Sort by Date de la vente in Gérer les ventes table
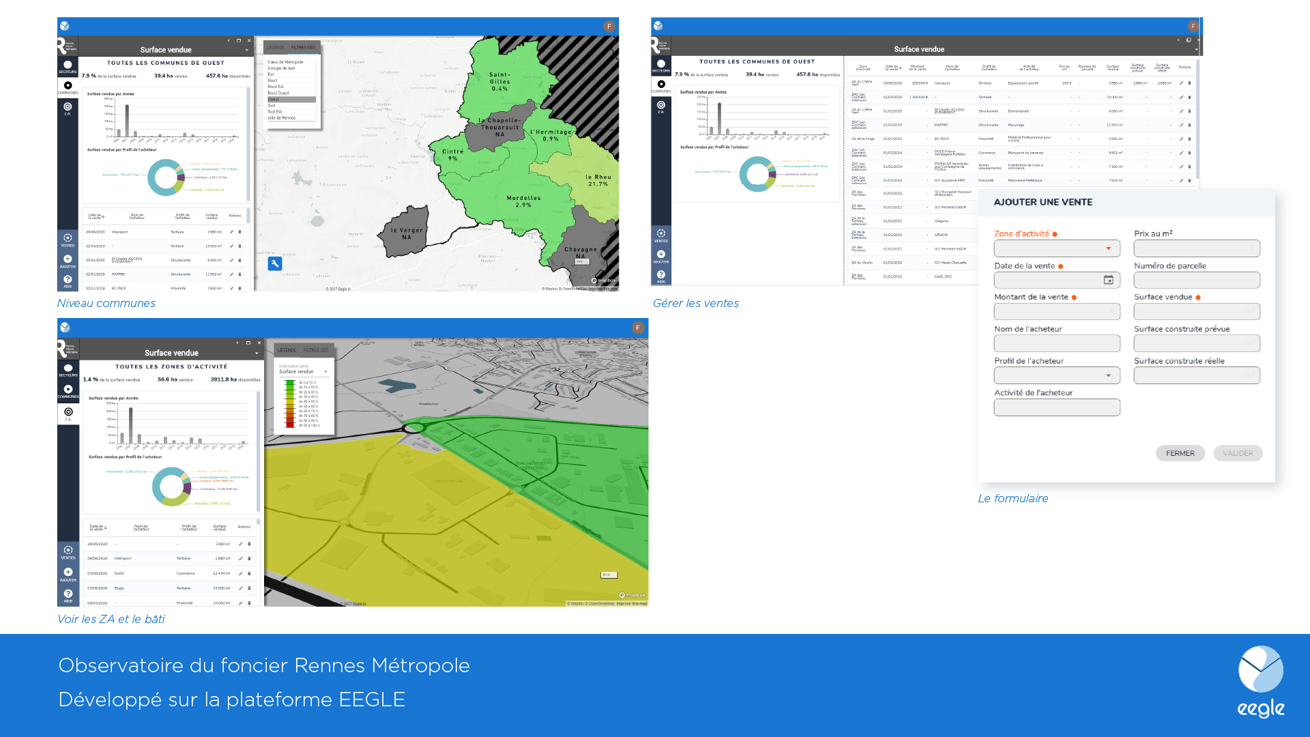The image size is (1310, 737). tap(893, 68)
